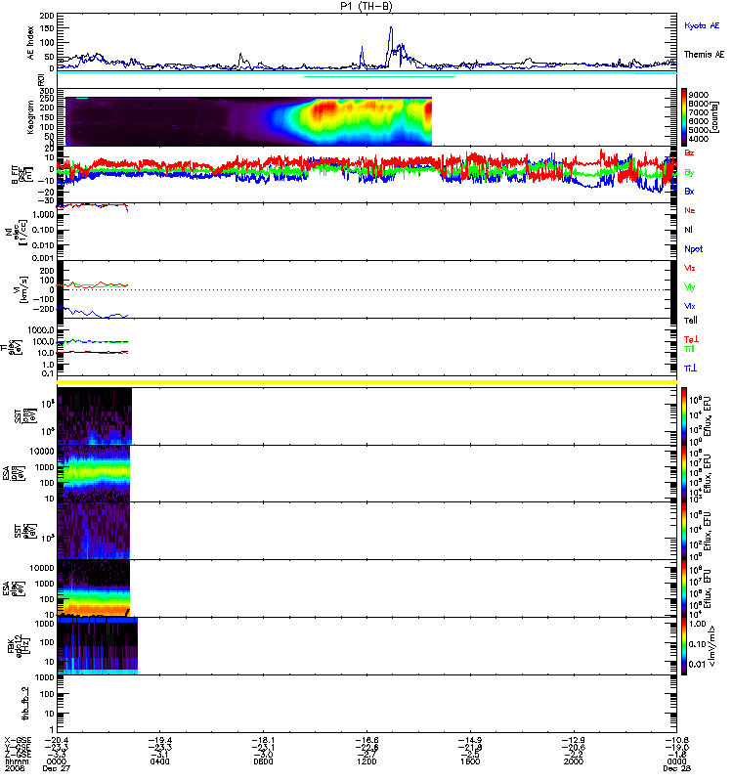Click the yellow horizontal bar above SST panel
The image size is (733, 782).
pyautogui.click(x=367, y=382)
